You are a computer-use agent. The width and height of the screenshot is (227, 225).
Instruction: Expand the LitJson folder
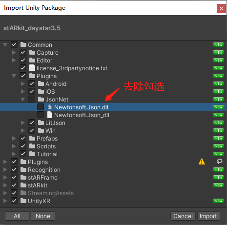pos(23,123)
